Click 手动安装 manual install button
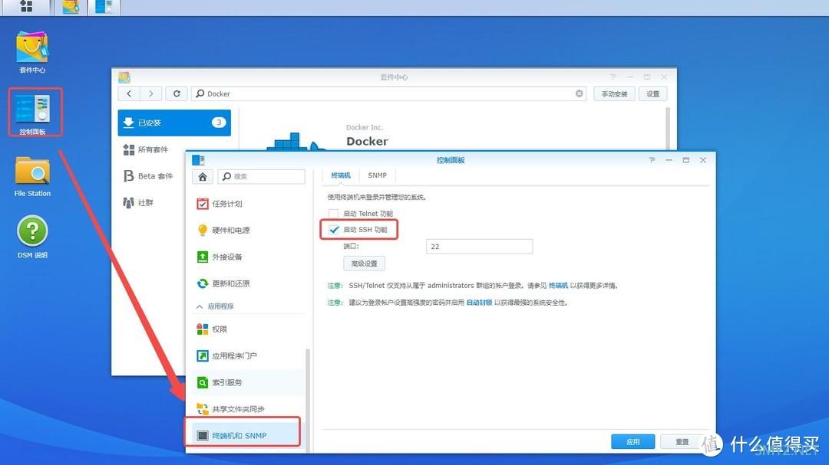This screenshot has width=829, height=465. coord(614,94)
